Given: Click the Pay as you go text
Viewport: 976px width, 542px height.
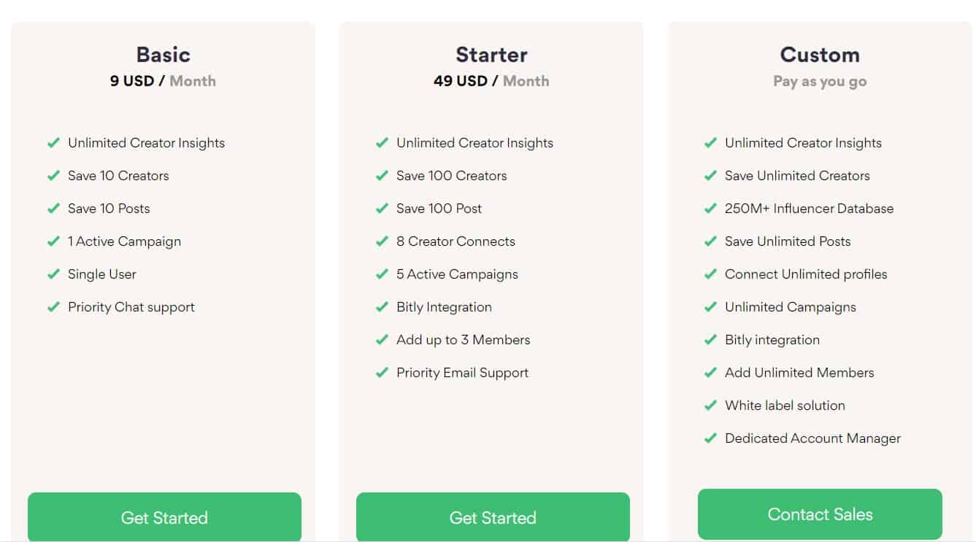Looking at the screenshot, I should (820, 81).
